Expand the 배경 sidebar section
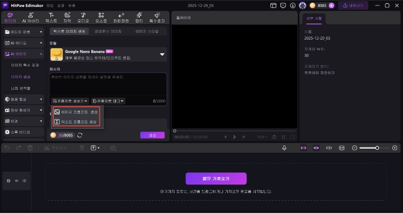This screenshot has height=213, width=403. pyautogui.click(x=24, y=121)
